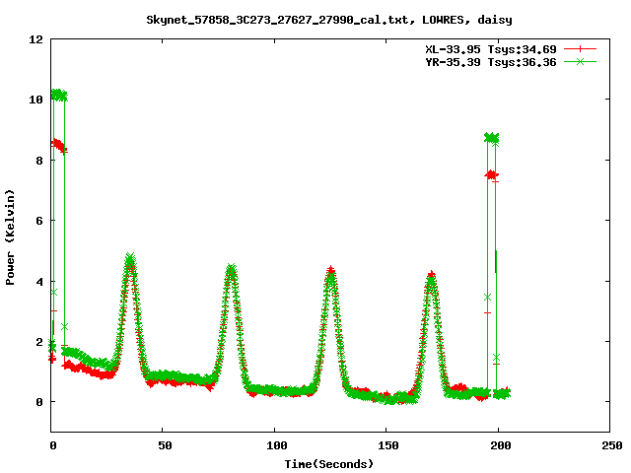Click the y-axis tick label 2
The width and height of the screenshot is (631, 473).
pyautogui.click(x=39, y=342)
